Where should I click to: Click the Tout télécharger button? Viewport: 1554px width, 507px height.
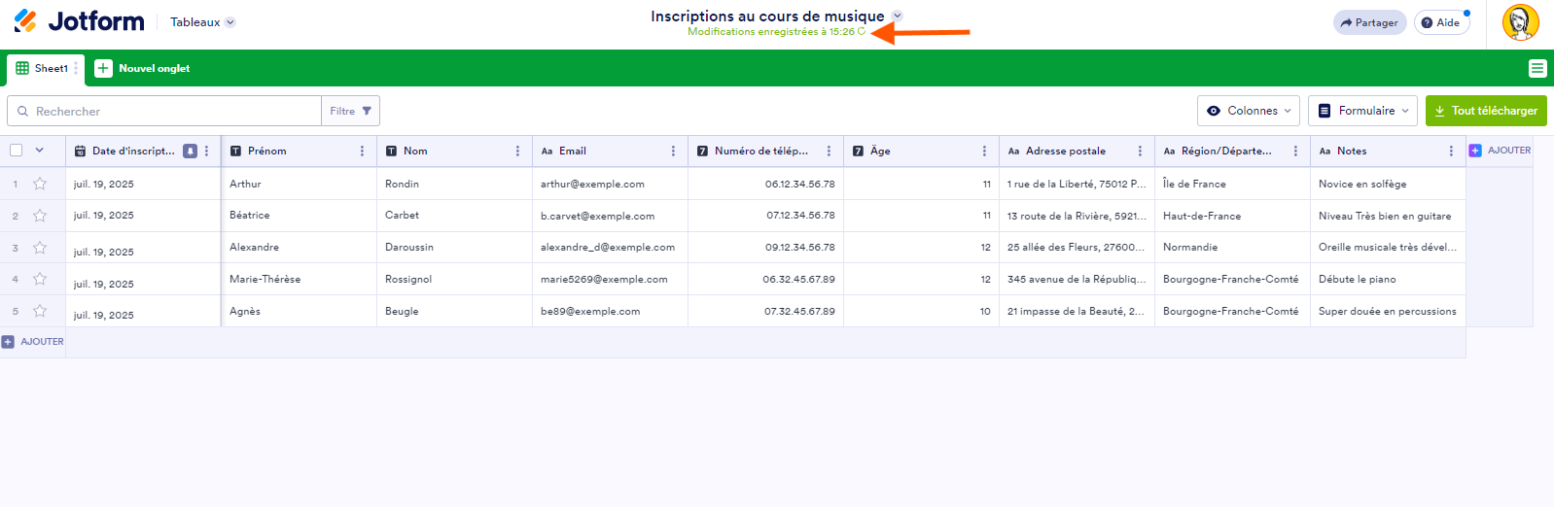1485,111
